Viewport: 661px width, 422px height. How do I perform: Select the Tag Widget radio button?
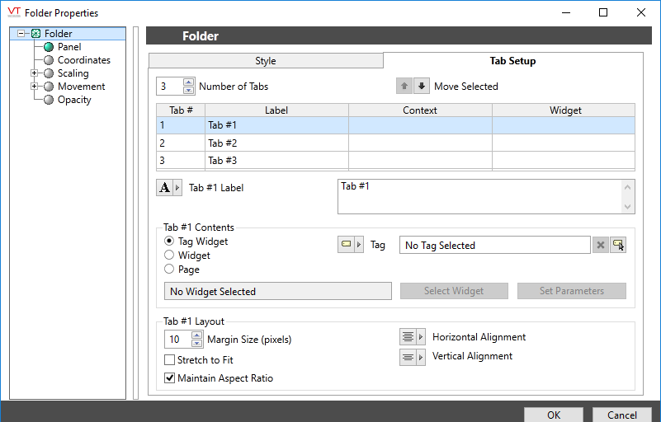click(x=169, y=241)
